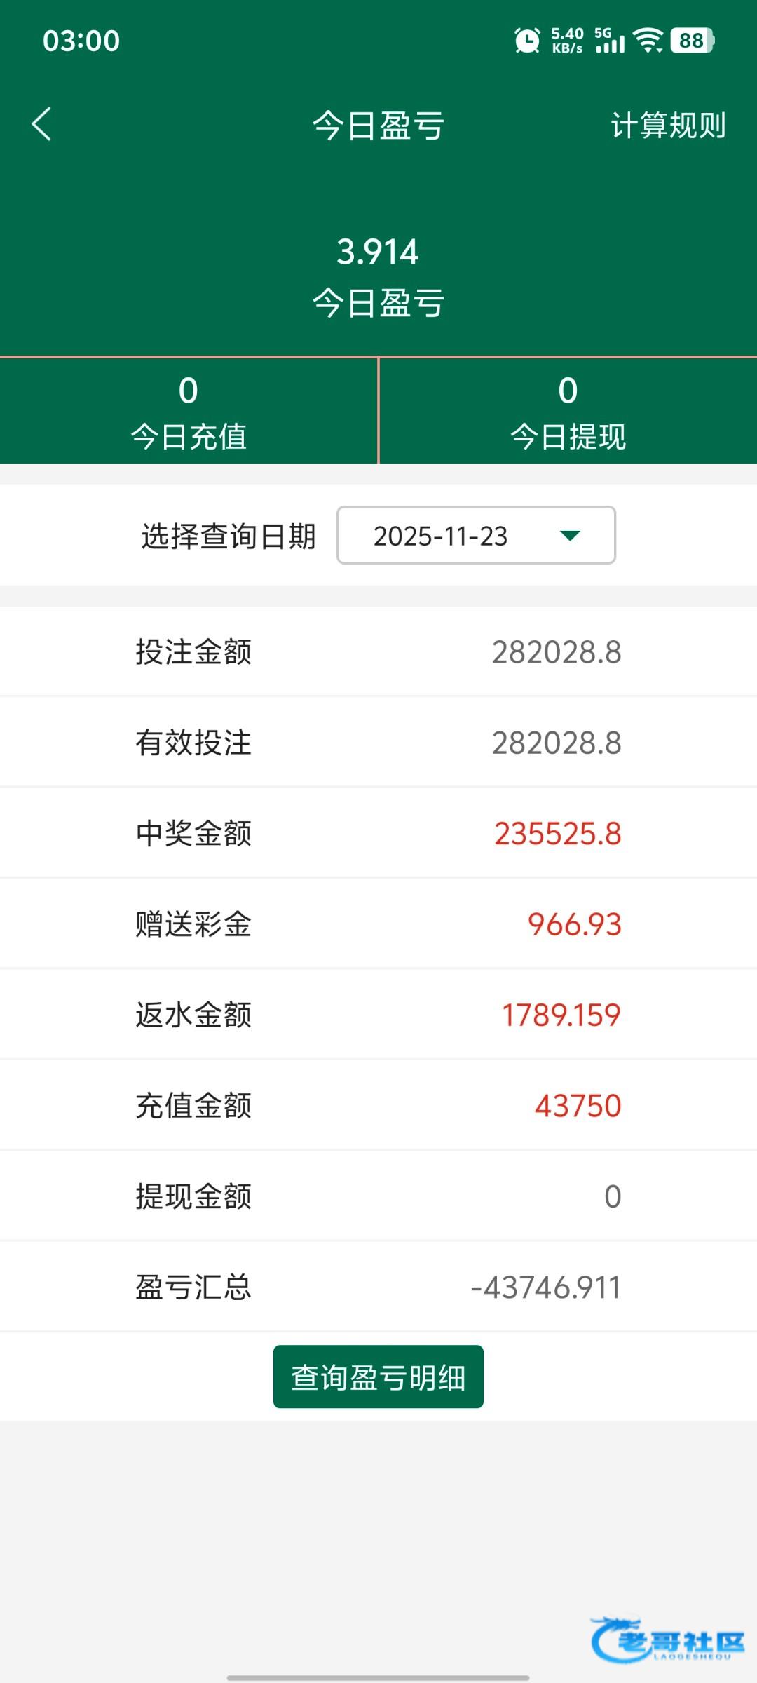
Task: Tap the battery level indicator
Action: tap(693, 41)
